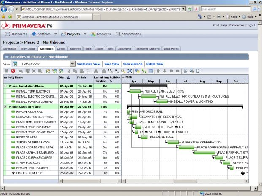Click the Fit to window arrows icon
Image resolution: width=262 pixels, height=196 pixels.
pyautogui.click(x=130, y=71)
